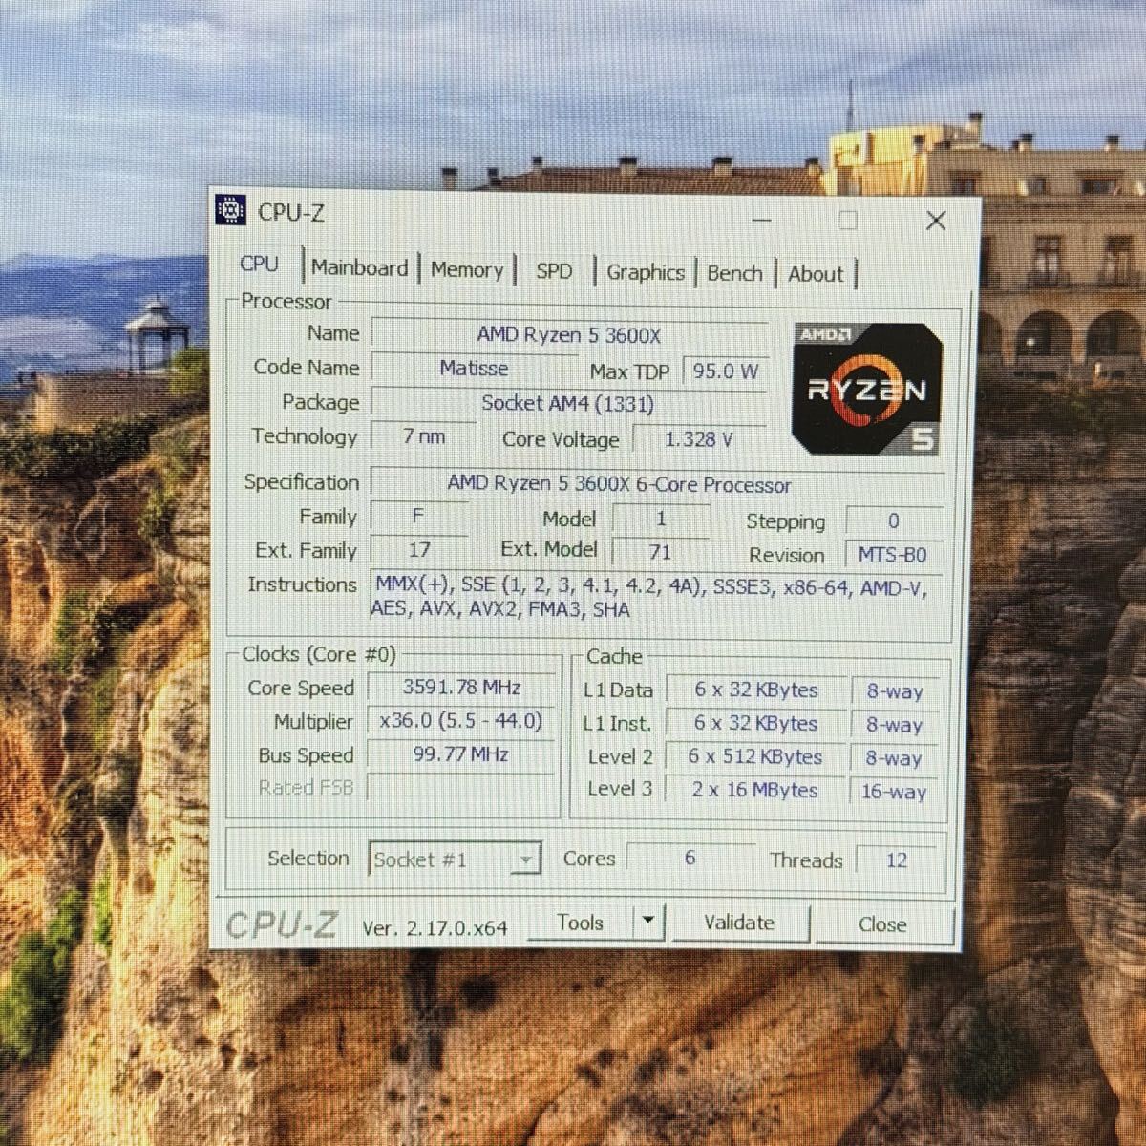This screenshot has height=1146, width=1146.
Task: Click the AMD Ryzen 5 logo badge
Action: 866,388
